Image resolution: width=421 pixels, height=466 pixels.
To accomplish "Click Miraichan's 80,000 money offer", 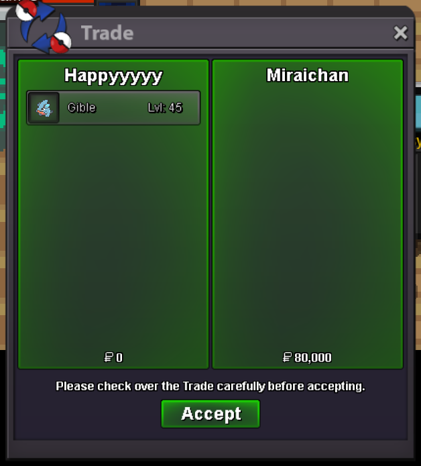I will click(312, 357).
